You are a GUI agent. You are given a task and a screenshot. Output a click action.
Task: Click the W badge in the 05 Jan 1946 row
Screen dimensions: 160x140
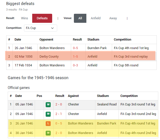click(48, 105)
